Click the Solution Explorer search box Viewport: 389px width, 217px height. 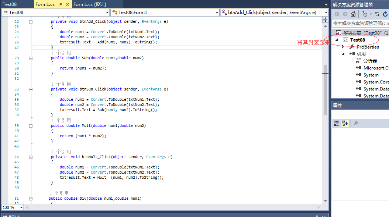(x=361, y=24)
